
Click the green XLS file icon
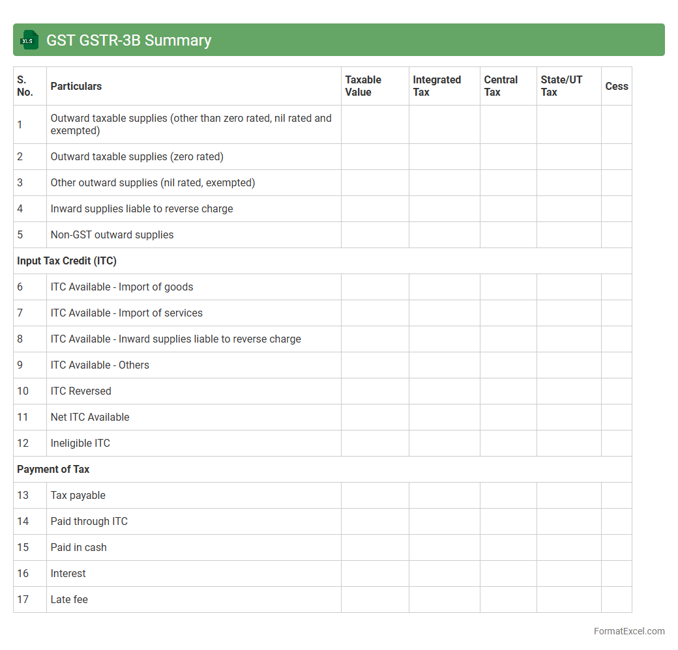pyautogui.click(x=30, y=40)
